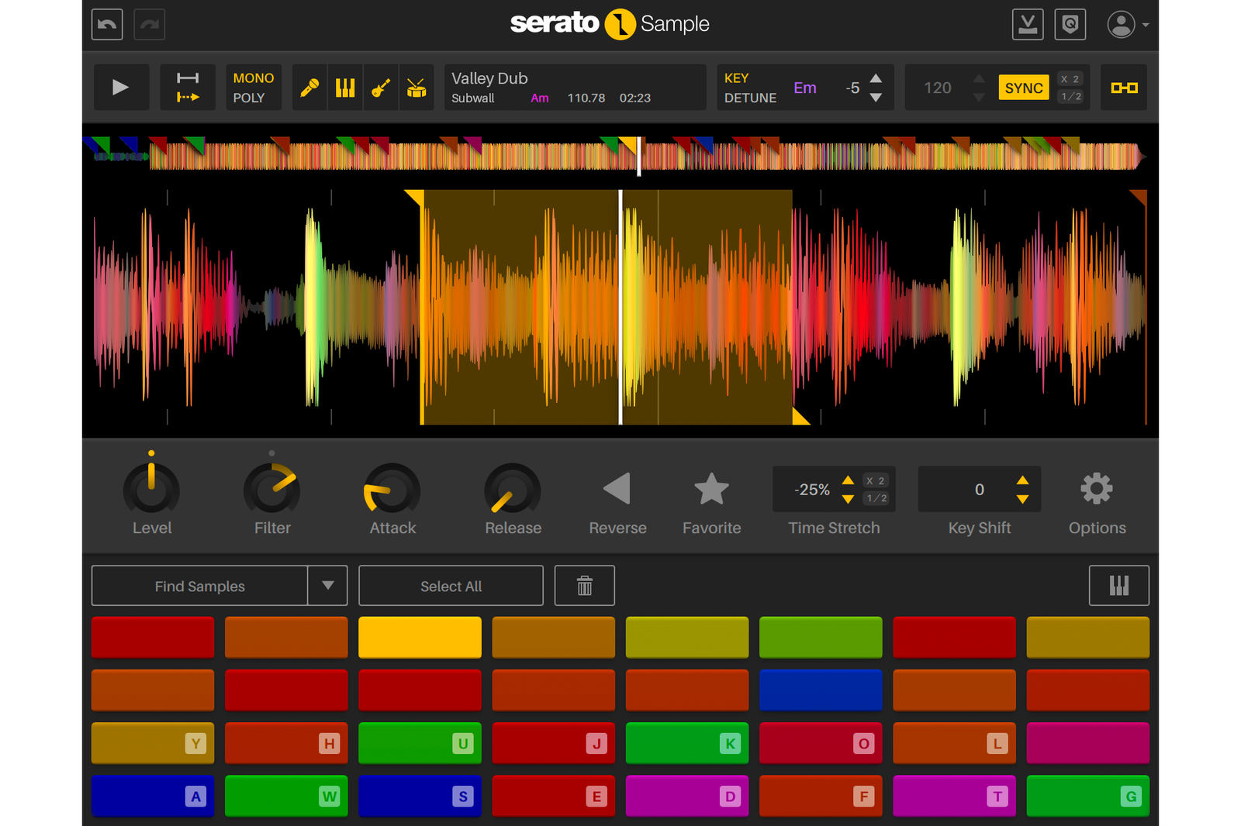Select the keys stem icon
This screenshot has width=1241, height=826.
pos(344,87)
